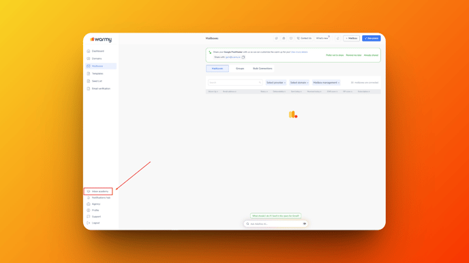469x263 pixels.
Task: Click the add Mailbox button
Action: tap(352, 38)
